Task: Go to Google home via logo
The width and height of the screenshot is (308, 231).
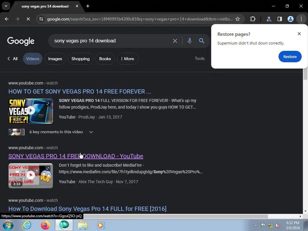Action: click(21, 41)
